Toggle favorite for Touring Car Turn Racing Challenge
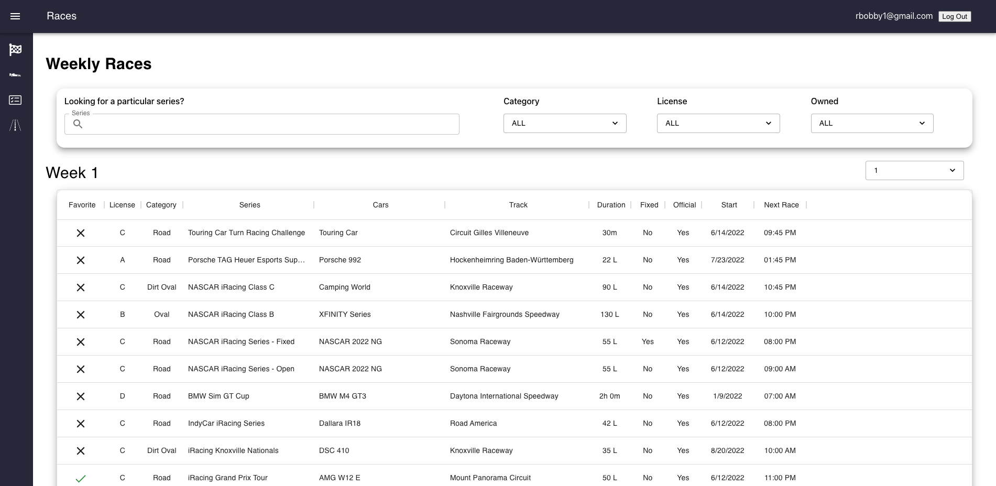The image size is (996, 486). point(81,233)
